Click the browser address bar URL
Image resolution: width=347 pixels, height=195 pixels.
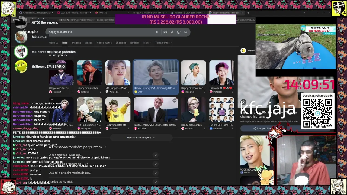point(87,20)
